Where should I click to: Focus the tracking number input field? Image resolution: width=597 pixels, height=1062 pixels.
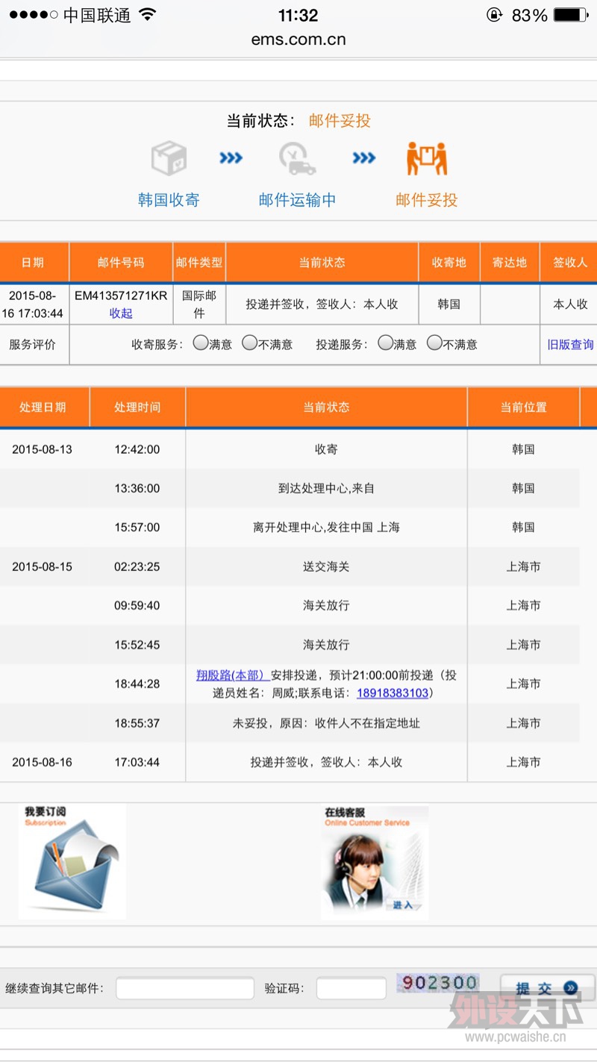tap(185, 988)
